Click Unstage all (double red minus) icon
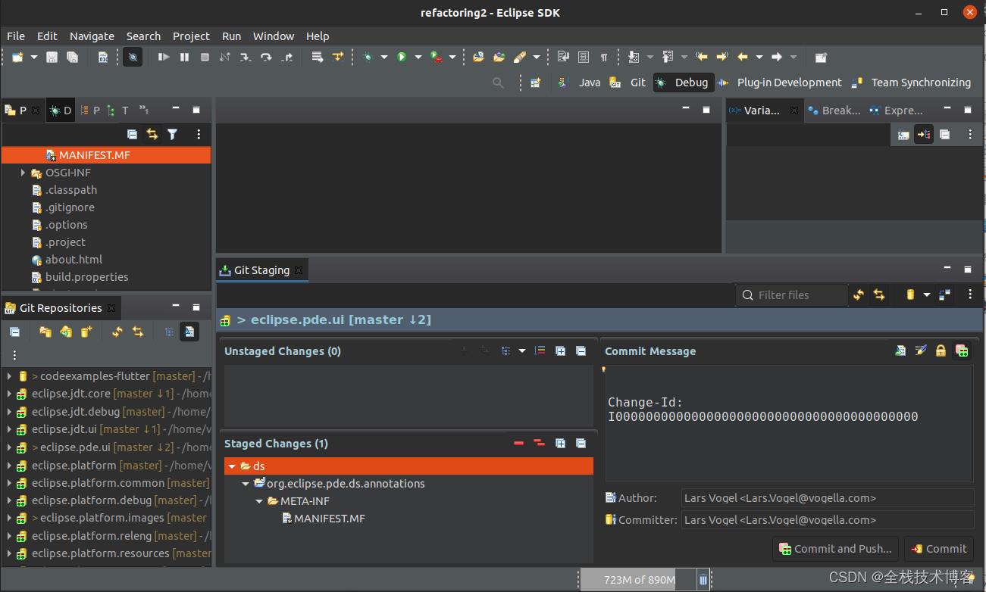 (540, 444)
